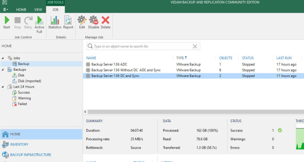304x162 pixels.
Task: Select the JOB ribbon tab
Action: (55, 9)
